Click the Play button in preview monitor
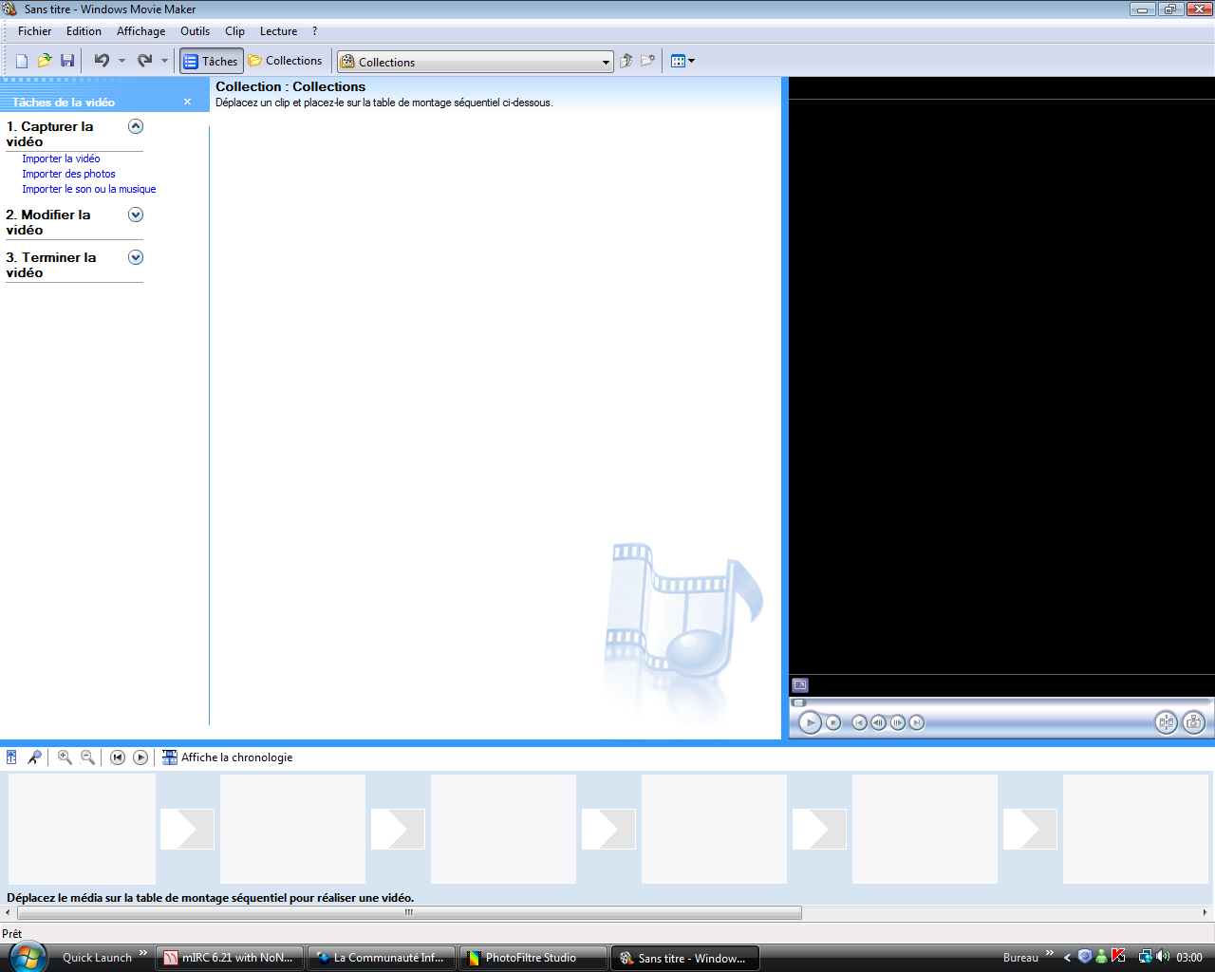1215x972 pixels. tap(810, 722)
